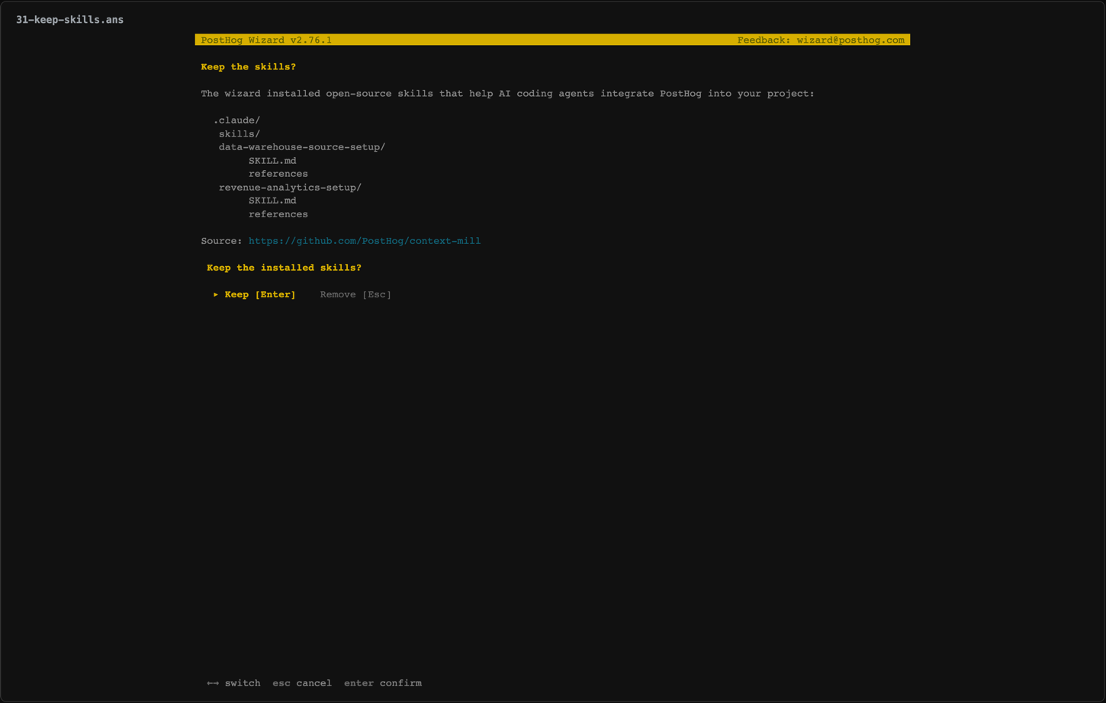Click references under revenue-analytics-setup
The height and width of the screenshot is (703, 1106).
coord(278,214)
